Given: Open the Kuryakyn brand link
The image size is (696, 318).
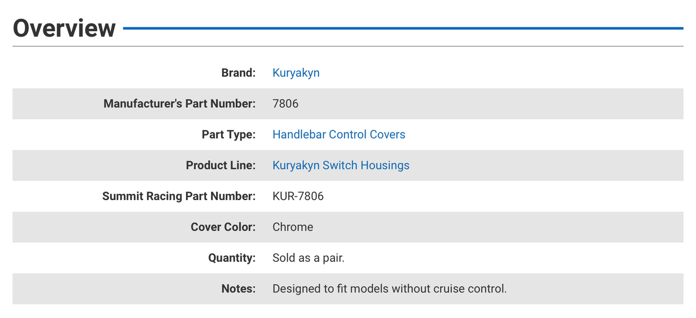Looking at the screenshot, I should [296, 73].
